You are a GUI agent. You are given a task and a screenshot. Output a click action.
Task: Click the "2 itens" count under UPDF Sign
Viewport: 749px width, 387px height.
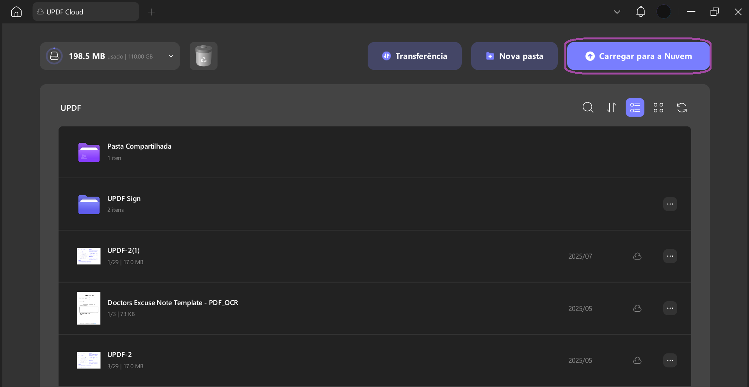pyautogui.click(x=116, y=210)
